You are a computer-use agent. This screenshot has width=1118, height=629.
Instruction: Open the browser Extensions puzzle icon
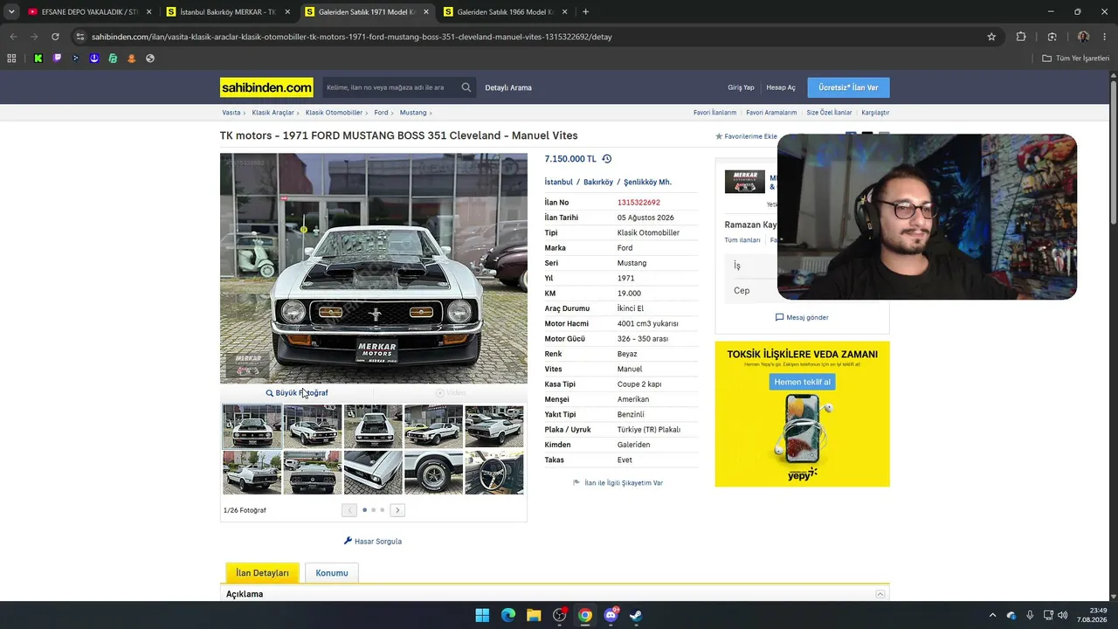pyautogui.click(x=1021, y=37)
